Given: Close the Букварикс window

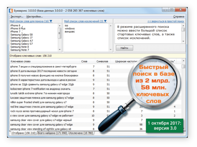Looking at the screenshot, I should (180, 10).
